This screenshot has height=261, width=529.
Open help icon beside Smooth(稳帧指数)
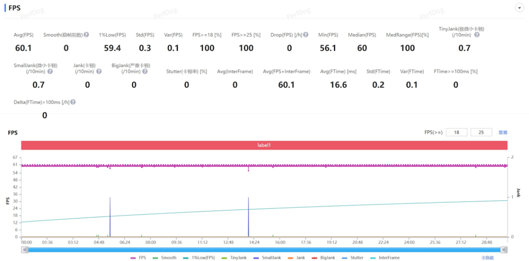pos(86,35)
